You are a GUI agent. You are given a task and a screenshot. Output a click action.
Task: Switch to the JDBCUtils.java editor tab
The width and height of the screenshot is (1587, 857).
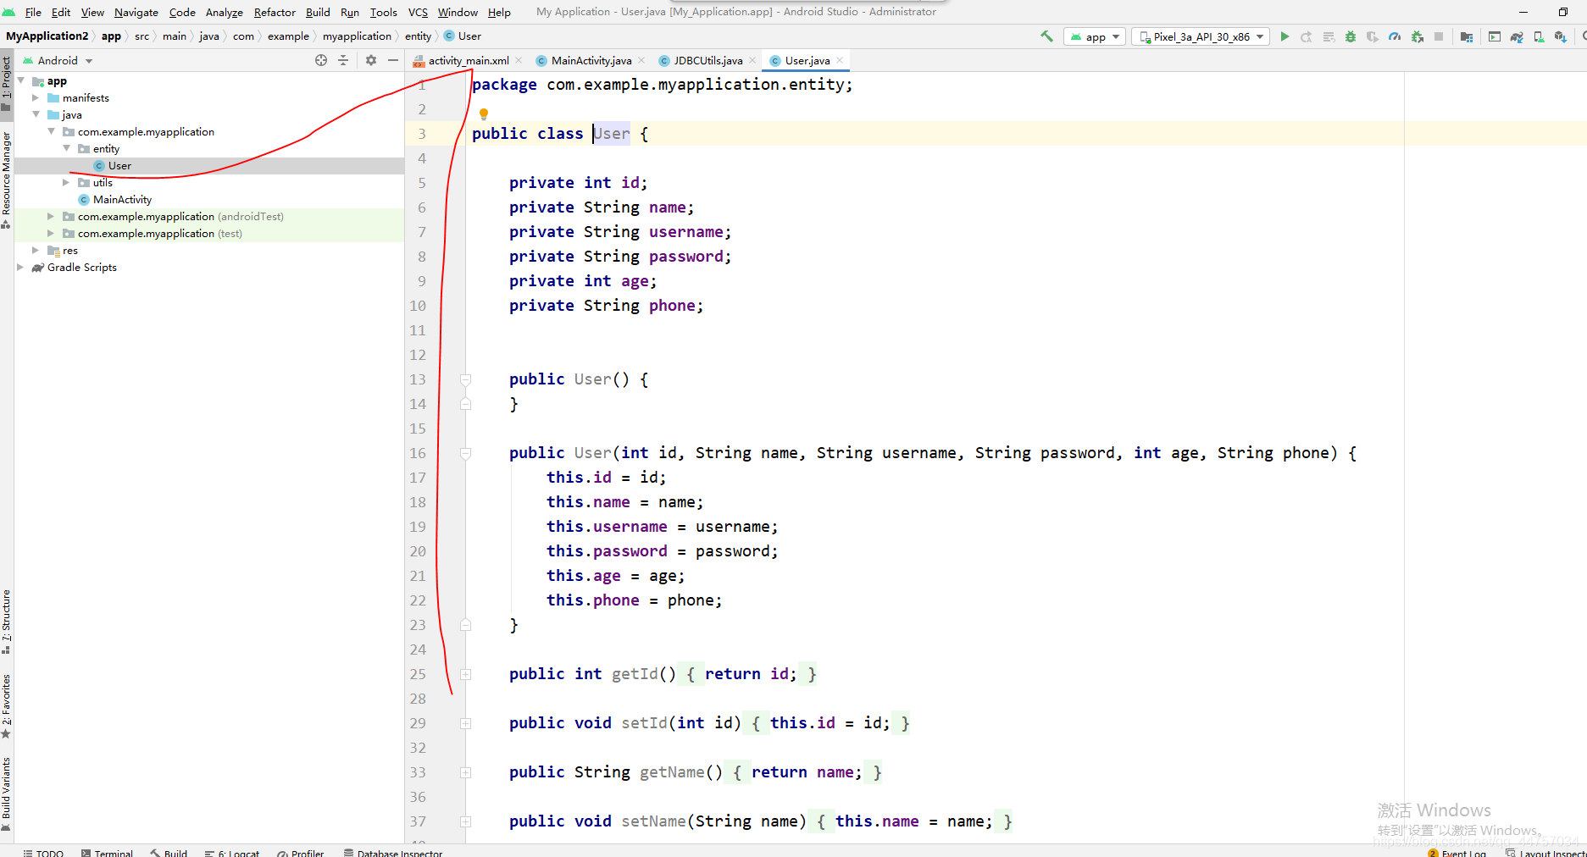pyautogui.click(x=708, y=60)
